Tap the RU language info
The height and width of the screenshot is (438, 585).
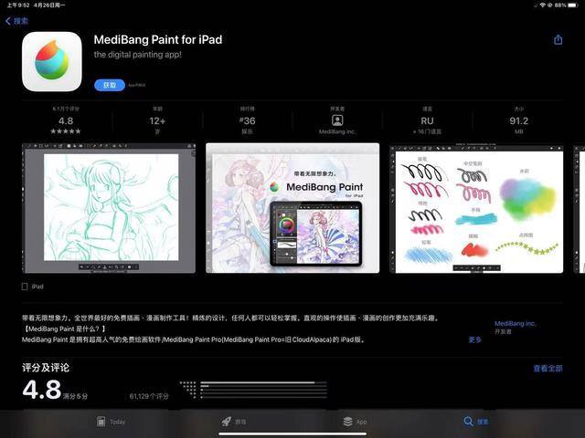tap(427, 120)
